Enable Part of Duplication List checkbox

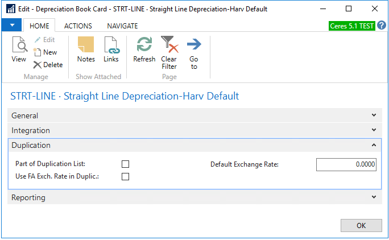click(x=126, y=164)
